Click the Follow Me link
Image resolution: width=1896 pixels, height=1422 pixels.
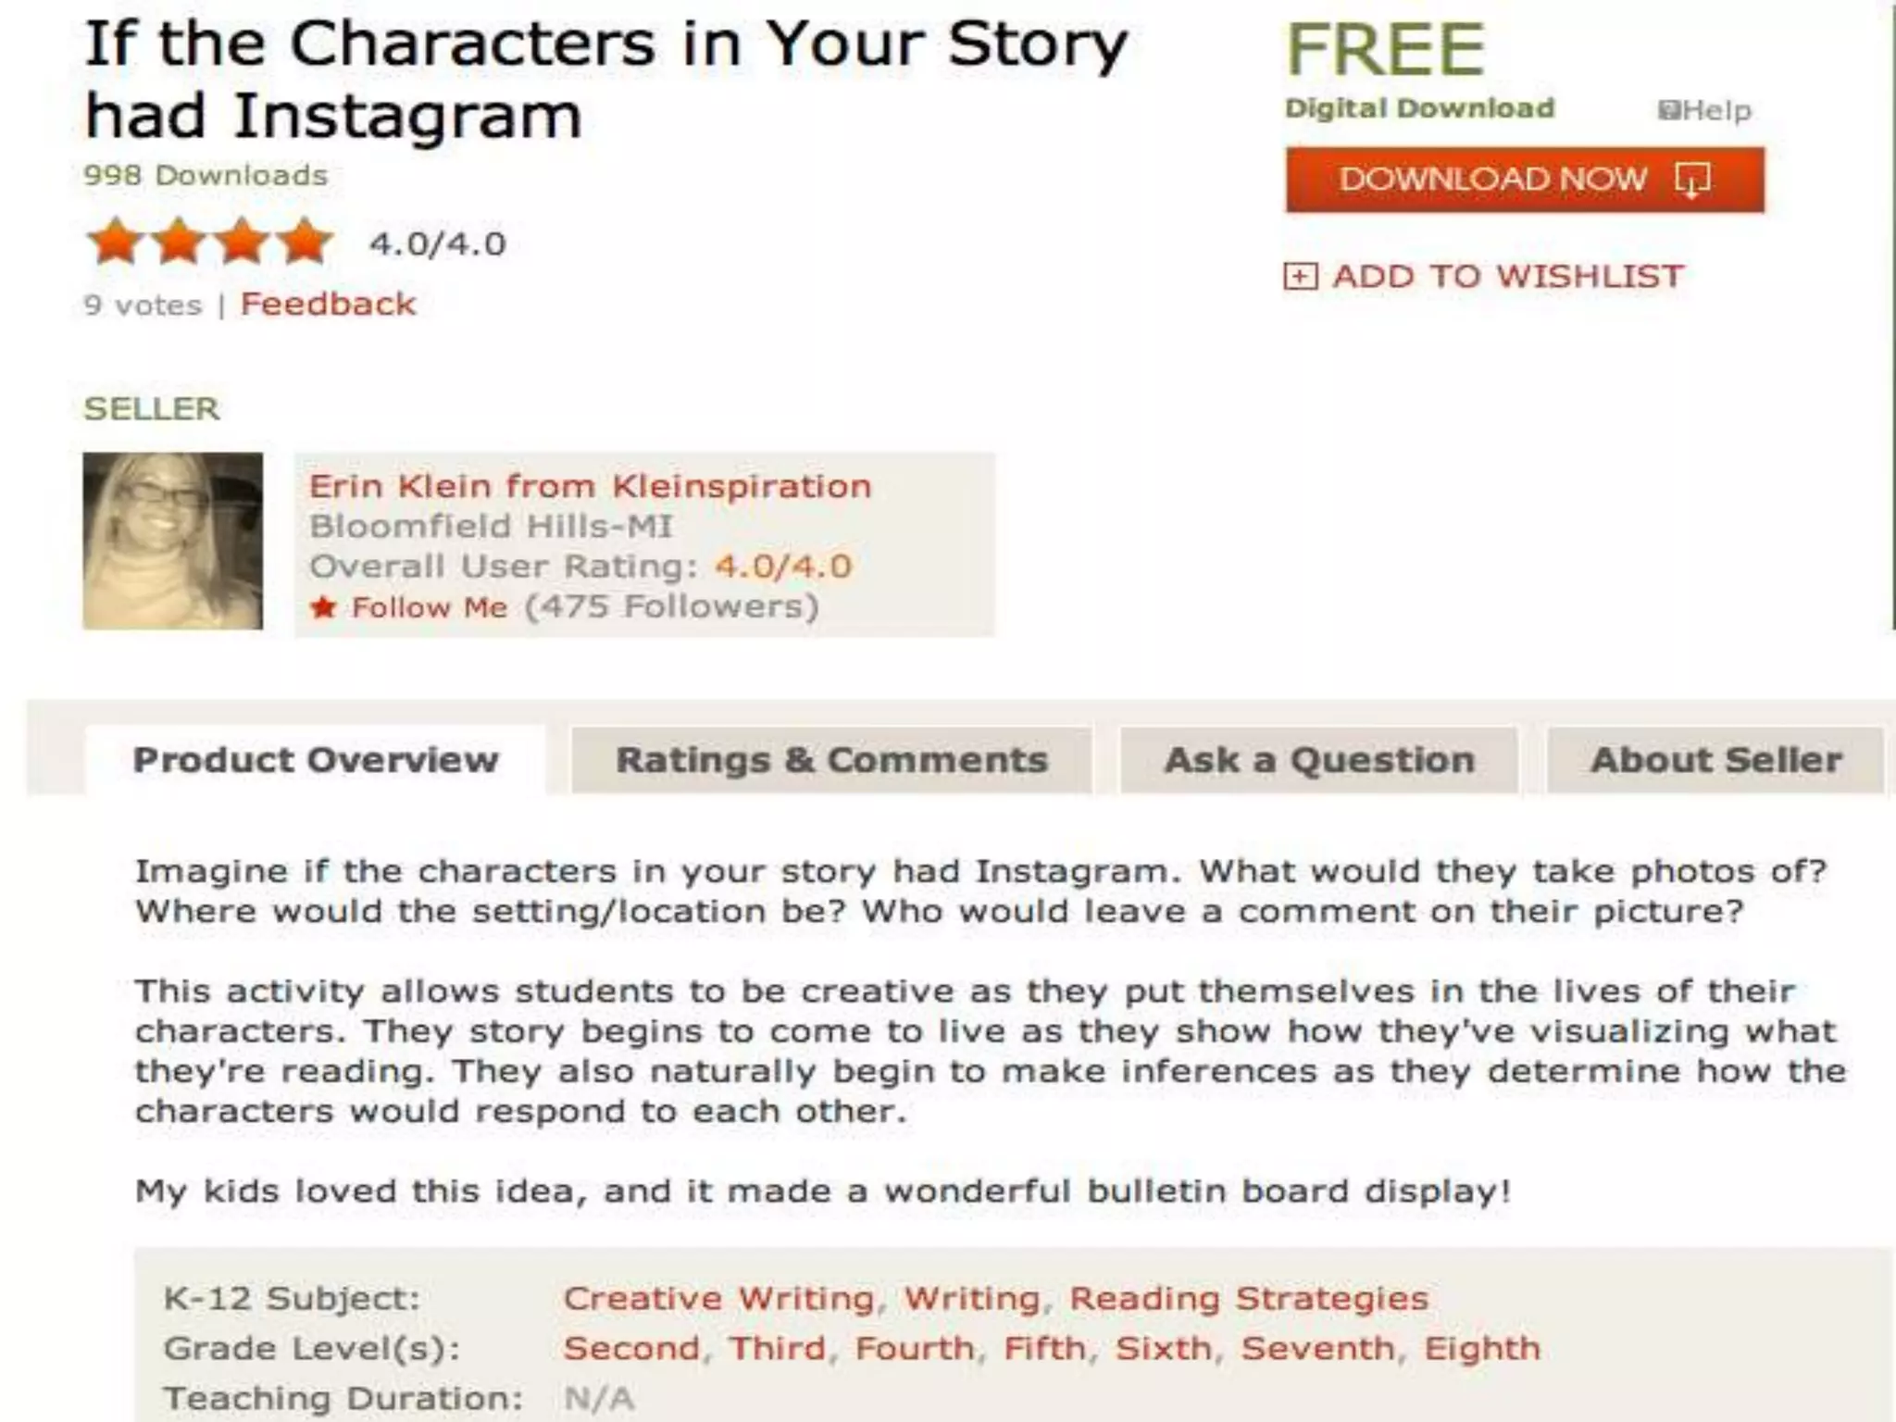tap(430, 607)
